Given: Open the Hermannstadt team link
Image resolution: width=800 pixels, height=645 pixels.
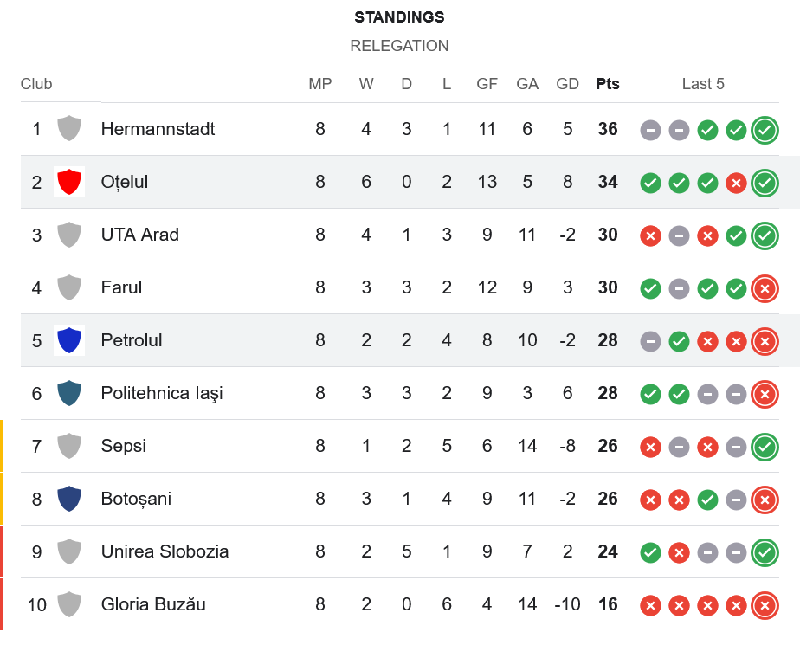Looking at the screenshot, I should pos(158,129).
